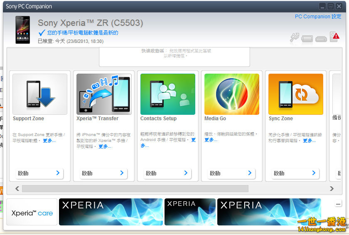This screenshot has height=235, width=349.
Task: Open the Xperia Transfer icon tile
Action: [x=104, y=94]
